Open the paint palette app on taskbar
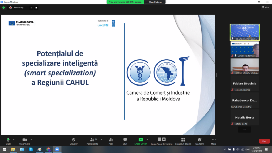This screenshot has width=272, height=153. [x=40, y=149]
